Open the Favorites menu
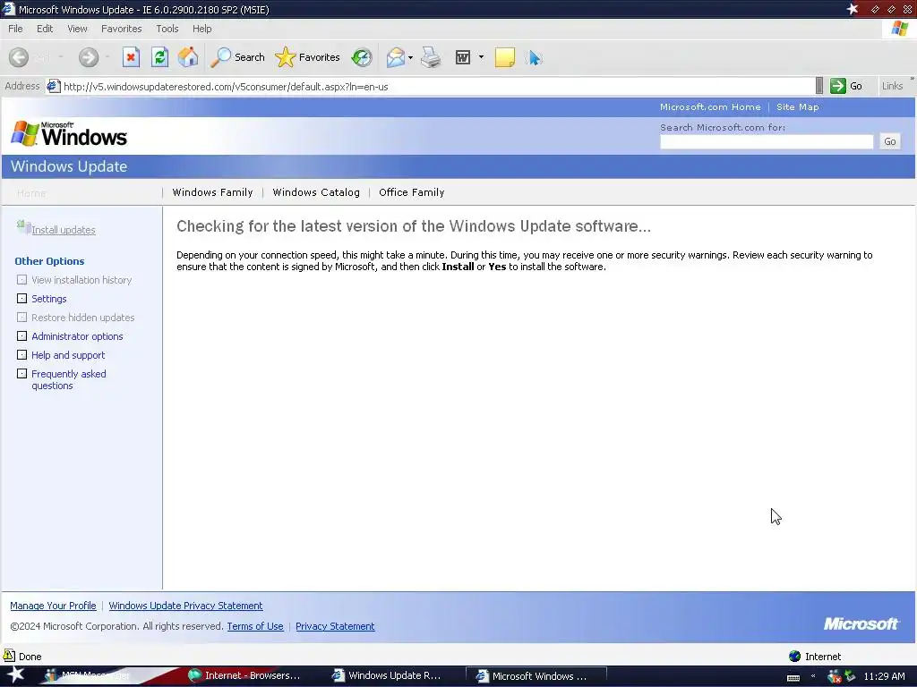This screenshot has height=687, width=917. click(x=121, y=29)
